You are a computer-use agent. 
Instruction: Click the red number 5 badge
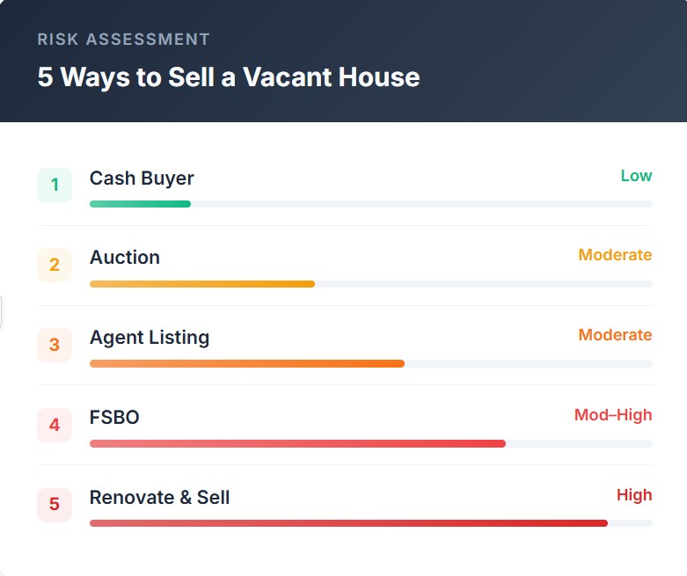click(x=55, y=505)
